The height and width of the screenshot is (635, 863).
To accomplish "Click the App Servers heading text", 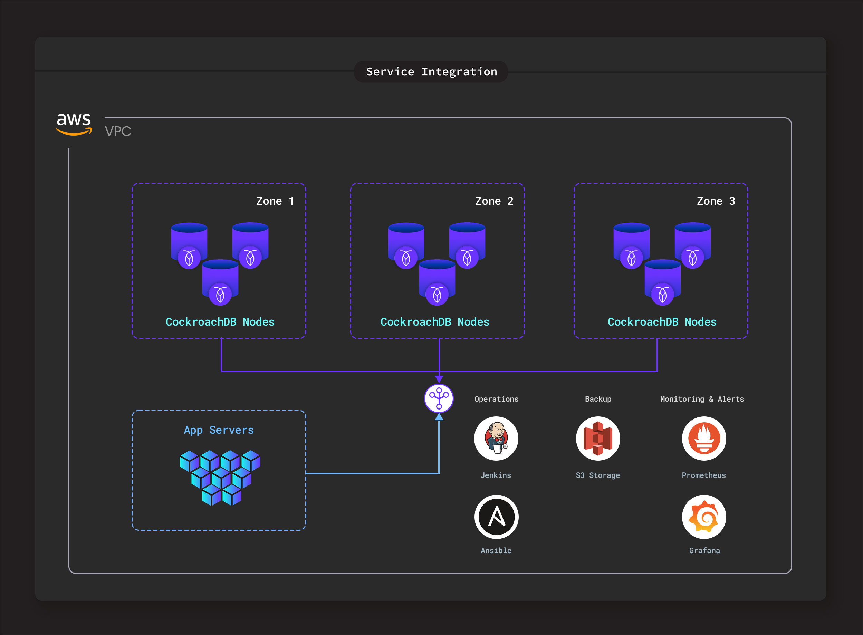I will [x=219, y=430].
